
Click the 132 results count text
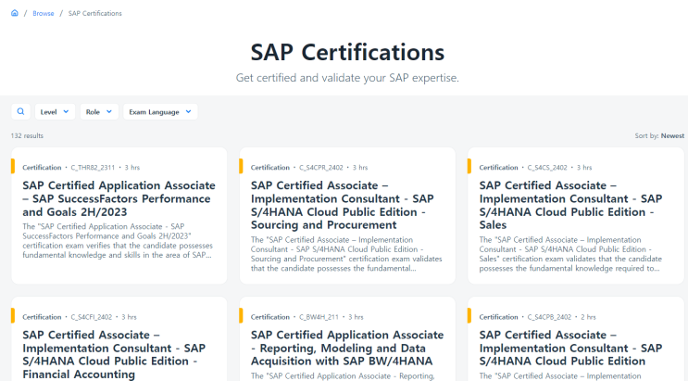27,135
